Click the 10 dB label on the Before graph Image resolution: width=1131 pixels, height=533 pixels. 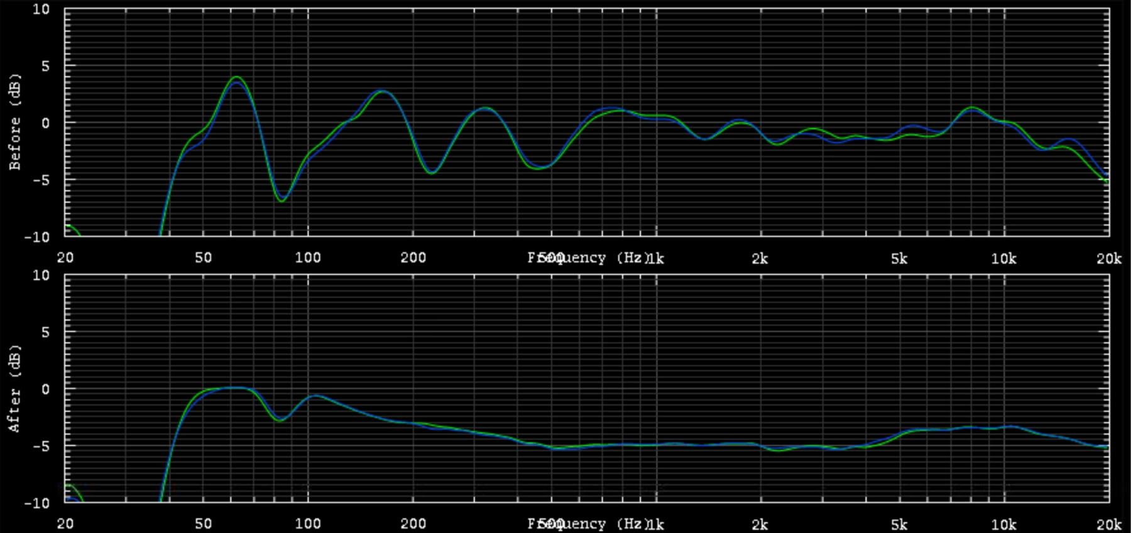pos(41,9)
